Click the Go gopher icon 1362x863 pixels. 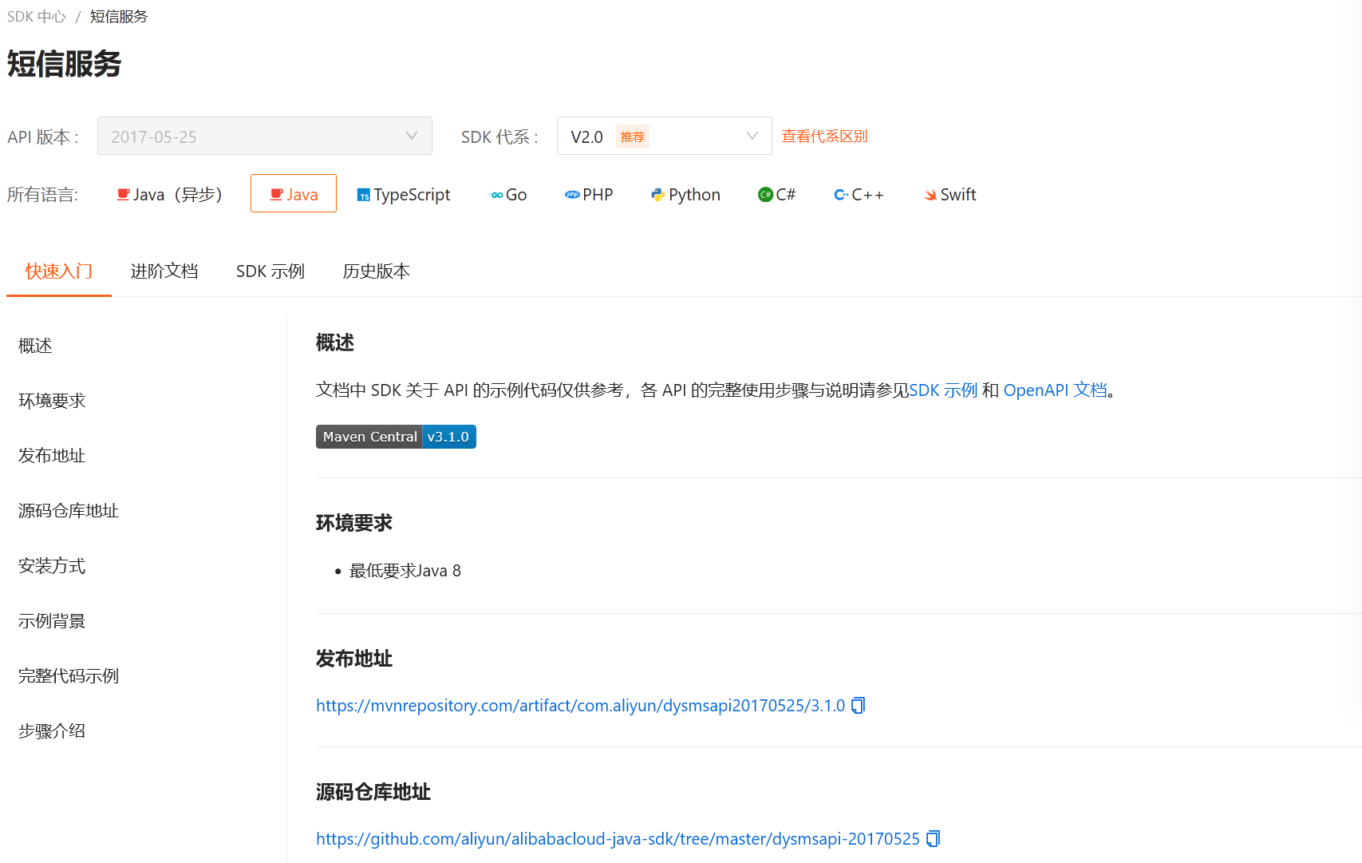(x=496, y=195)
